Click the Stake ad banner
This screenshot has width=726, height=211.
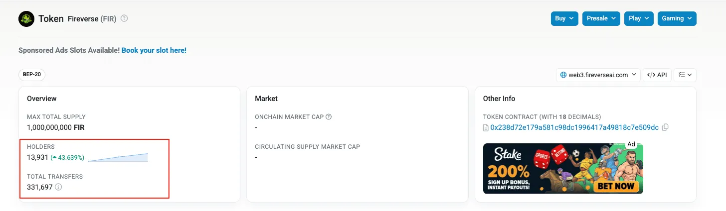pyautogui.click(x=563, y=169)
